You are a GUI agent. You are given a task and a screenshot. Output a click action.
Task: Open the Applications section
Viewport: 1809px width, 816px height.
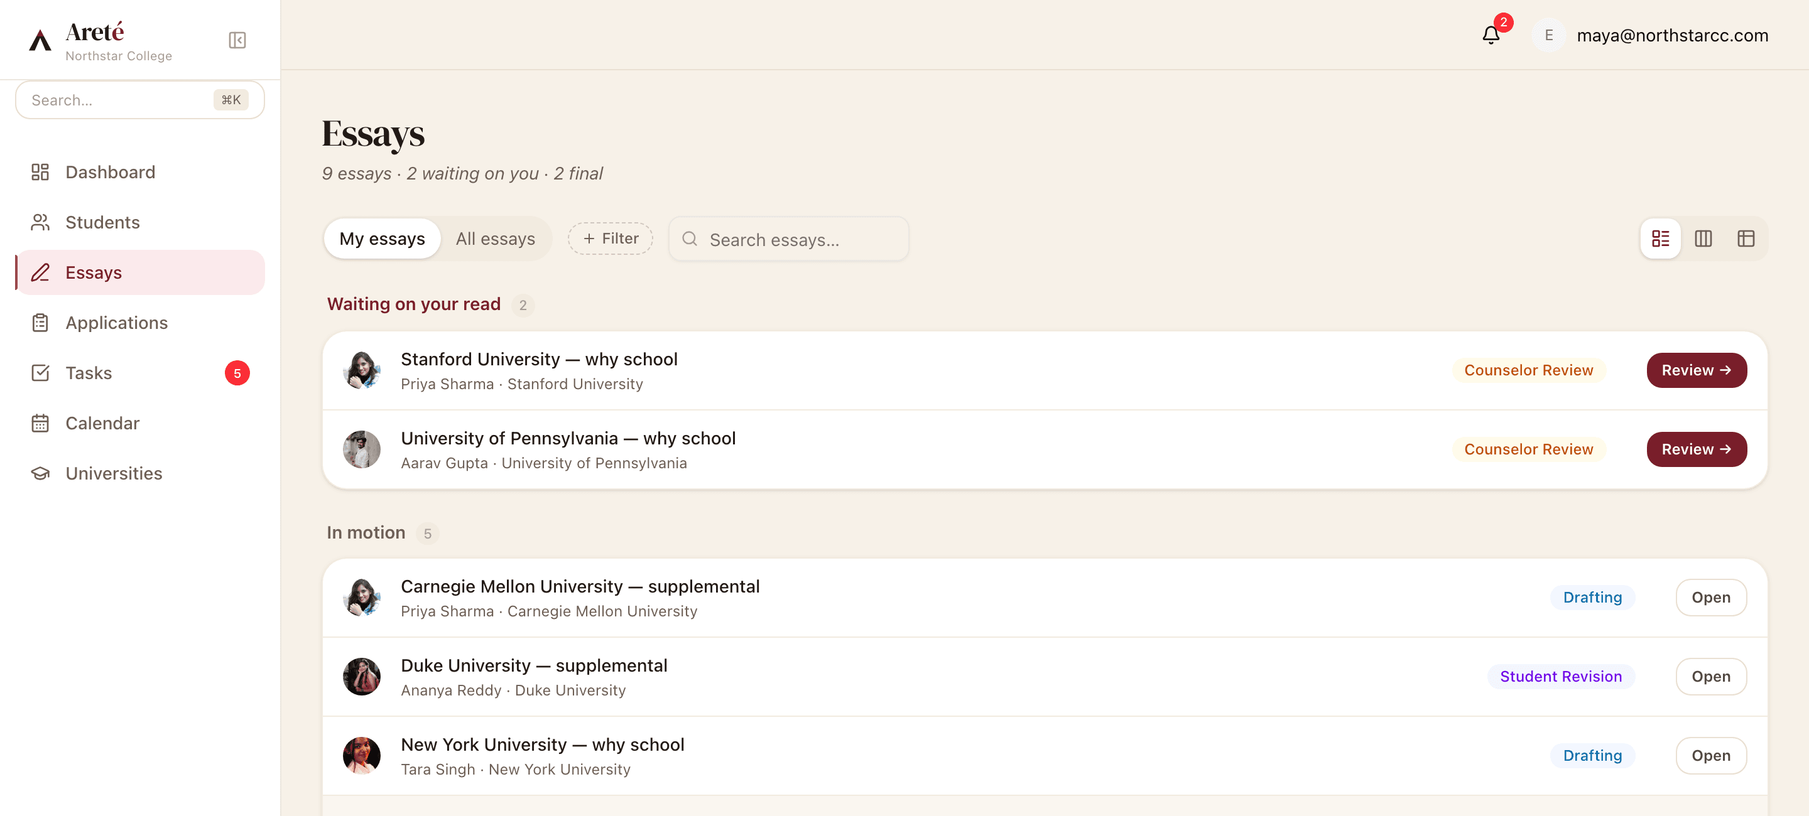click(x=139, y=323)
